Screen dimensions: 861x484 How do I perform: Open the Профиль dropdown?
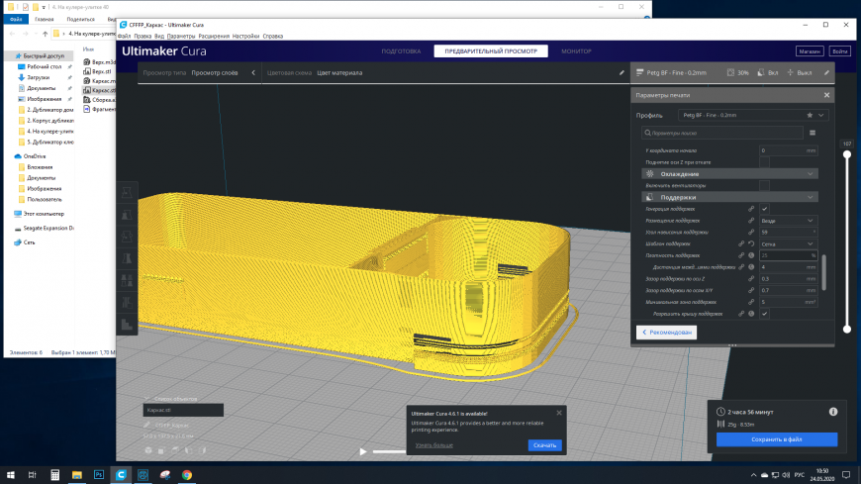point(753,116)
